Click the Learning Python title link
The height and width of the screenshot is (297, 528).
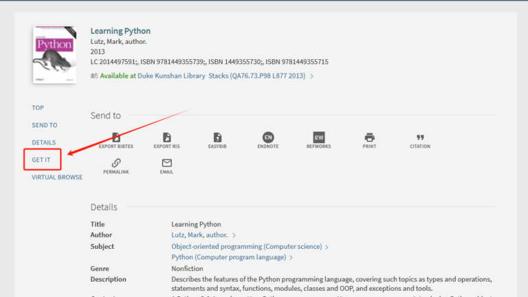click(x=120, y=31)
